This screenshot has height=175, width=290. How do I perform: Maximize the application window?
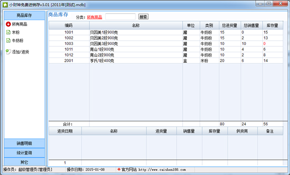pyautogui.click(x=269, y=4)
